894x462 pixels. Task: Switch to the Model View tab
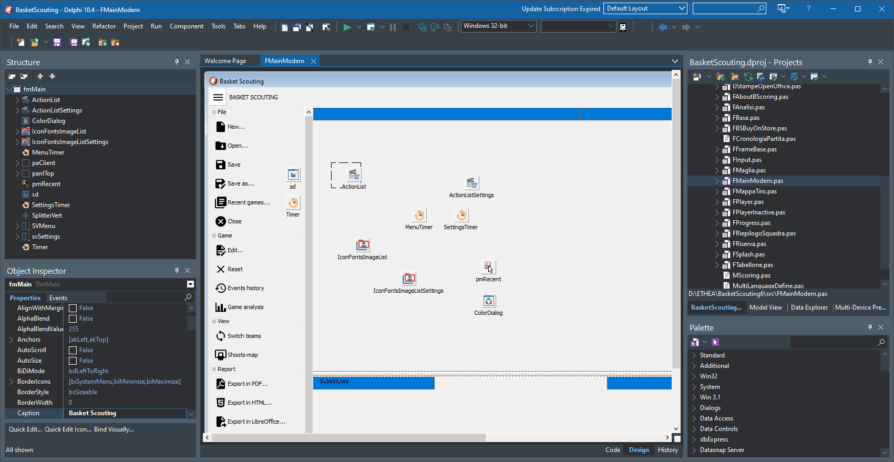(766, 307)
